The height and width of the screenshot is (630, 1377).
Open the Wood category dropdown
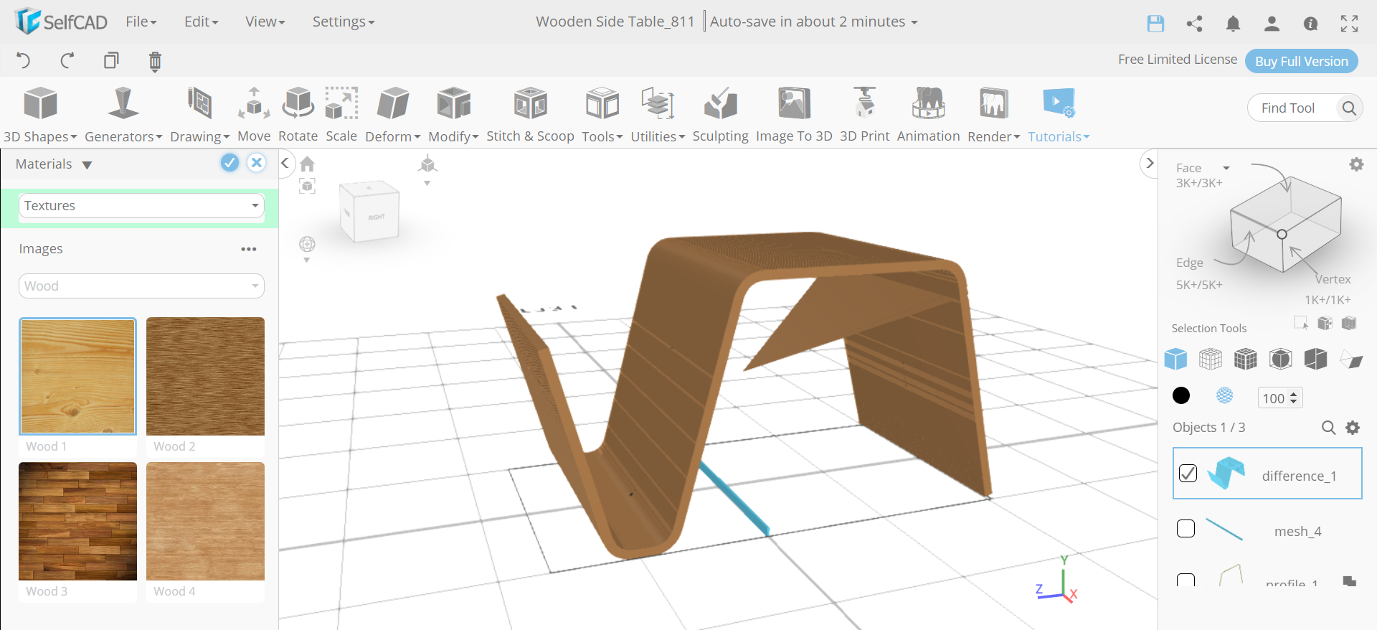[141, 286]
